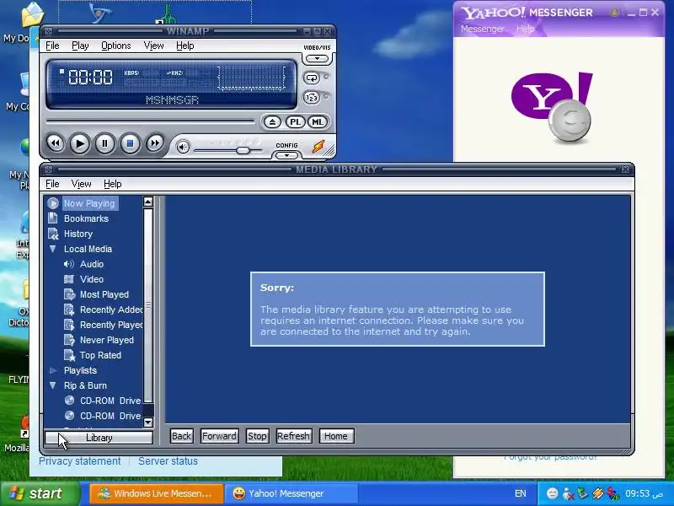The image size is (674, 506).
Task: Click the Refresh button in Media Library
Action: coord(293,436)
